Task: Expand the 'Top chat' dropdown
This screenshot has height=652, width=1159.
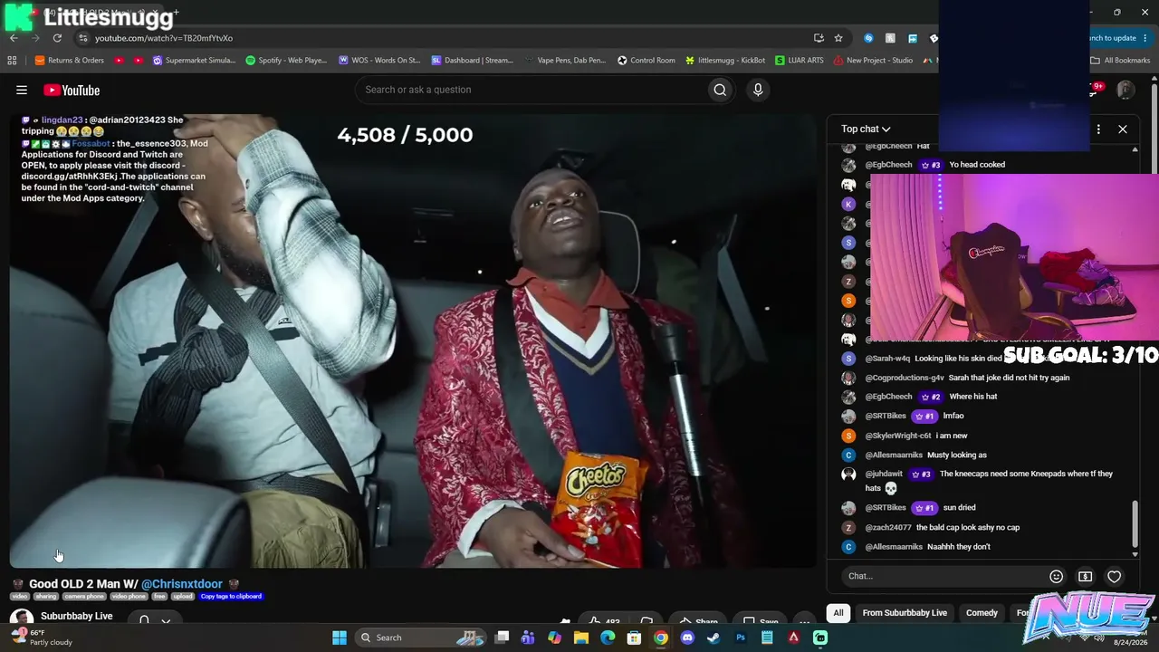Action: pyautogui.click(x=866, y=129)
